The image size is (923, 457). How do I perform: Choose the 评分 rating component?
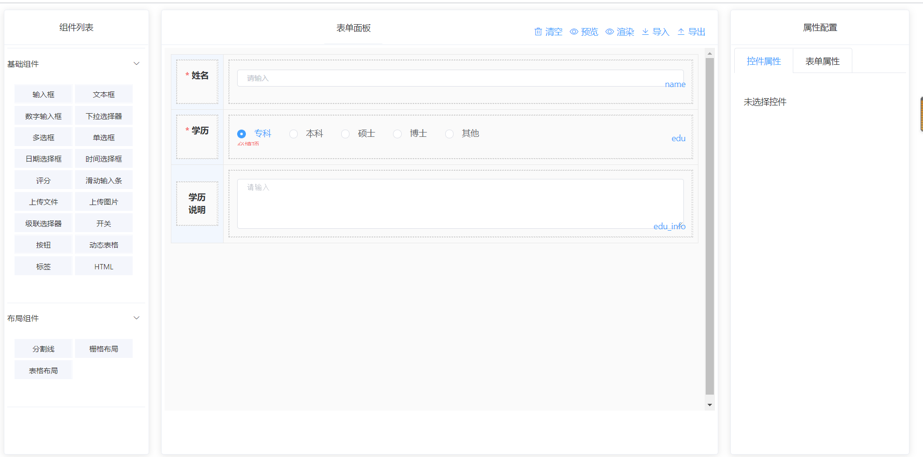(x=43, y=180)
